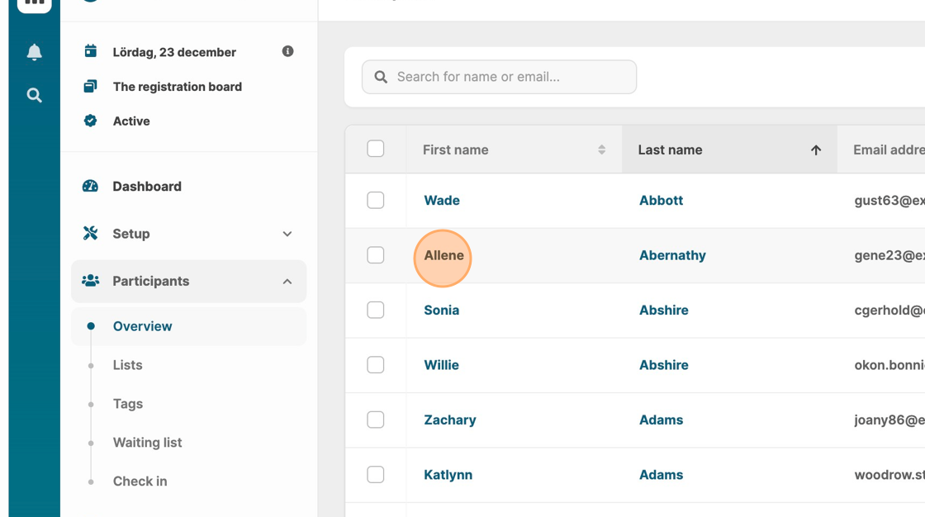Open the Lists submenu item
Viewport: 925px width, 517px height.
point(128,365)
